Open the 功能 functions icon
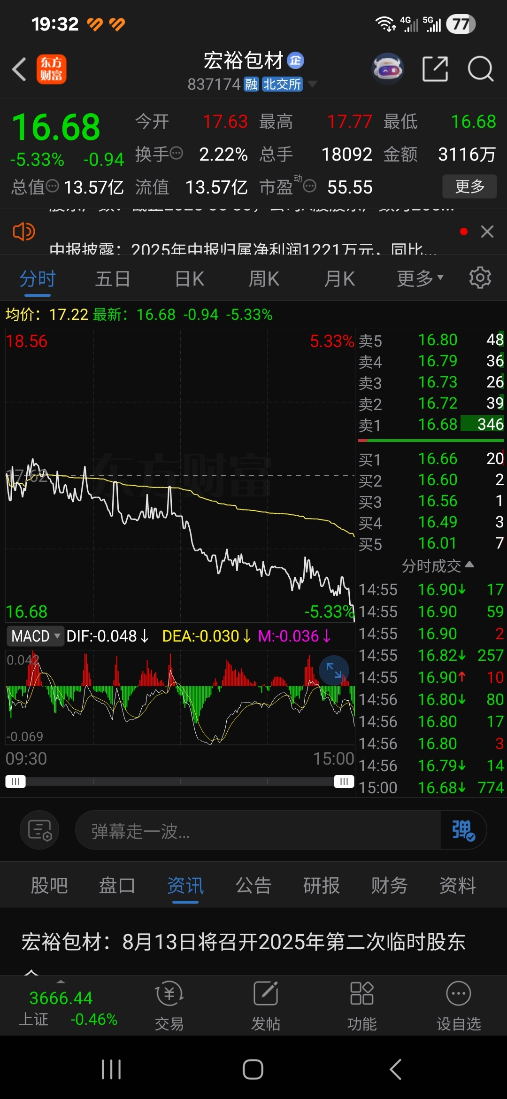Screen dimensions: 507x1099 [x=362, y=1006]
